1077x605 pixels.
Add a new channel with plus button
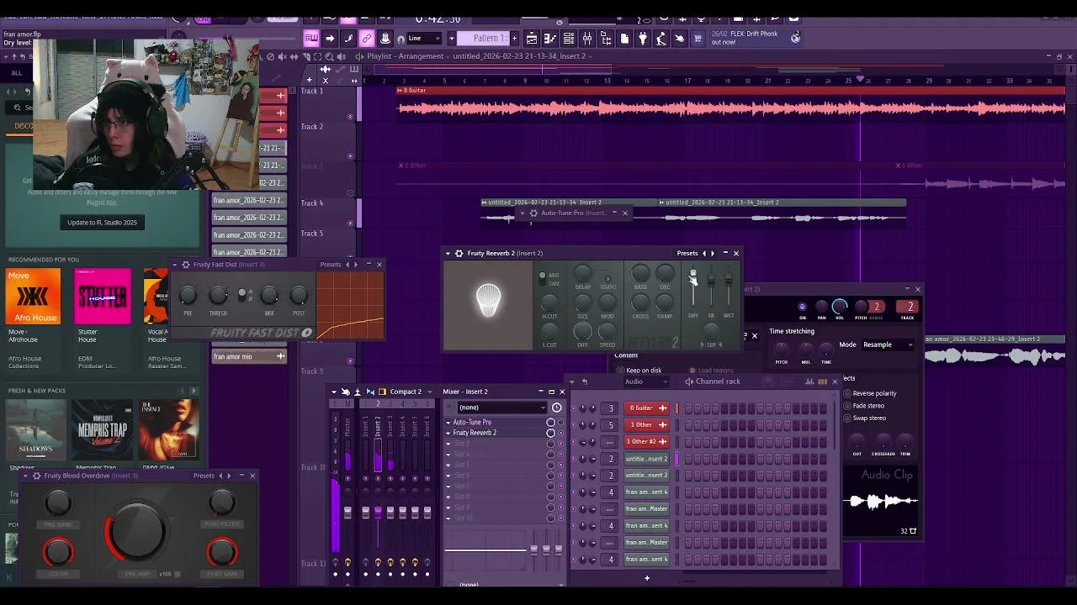tap(647, 577)
